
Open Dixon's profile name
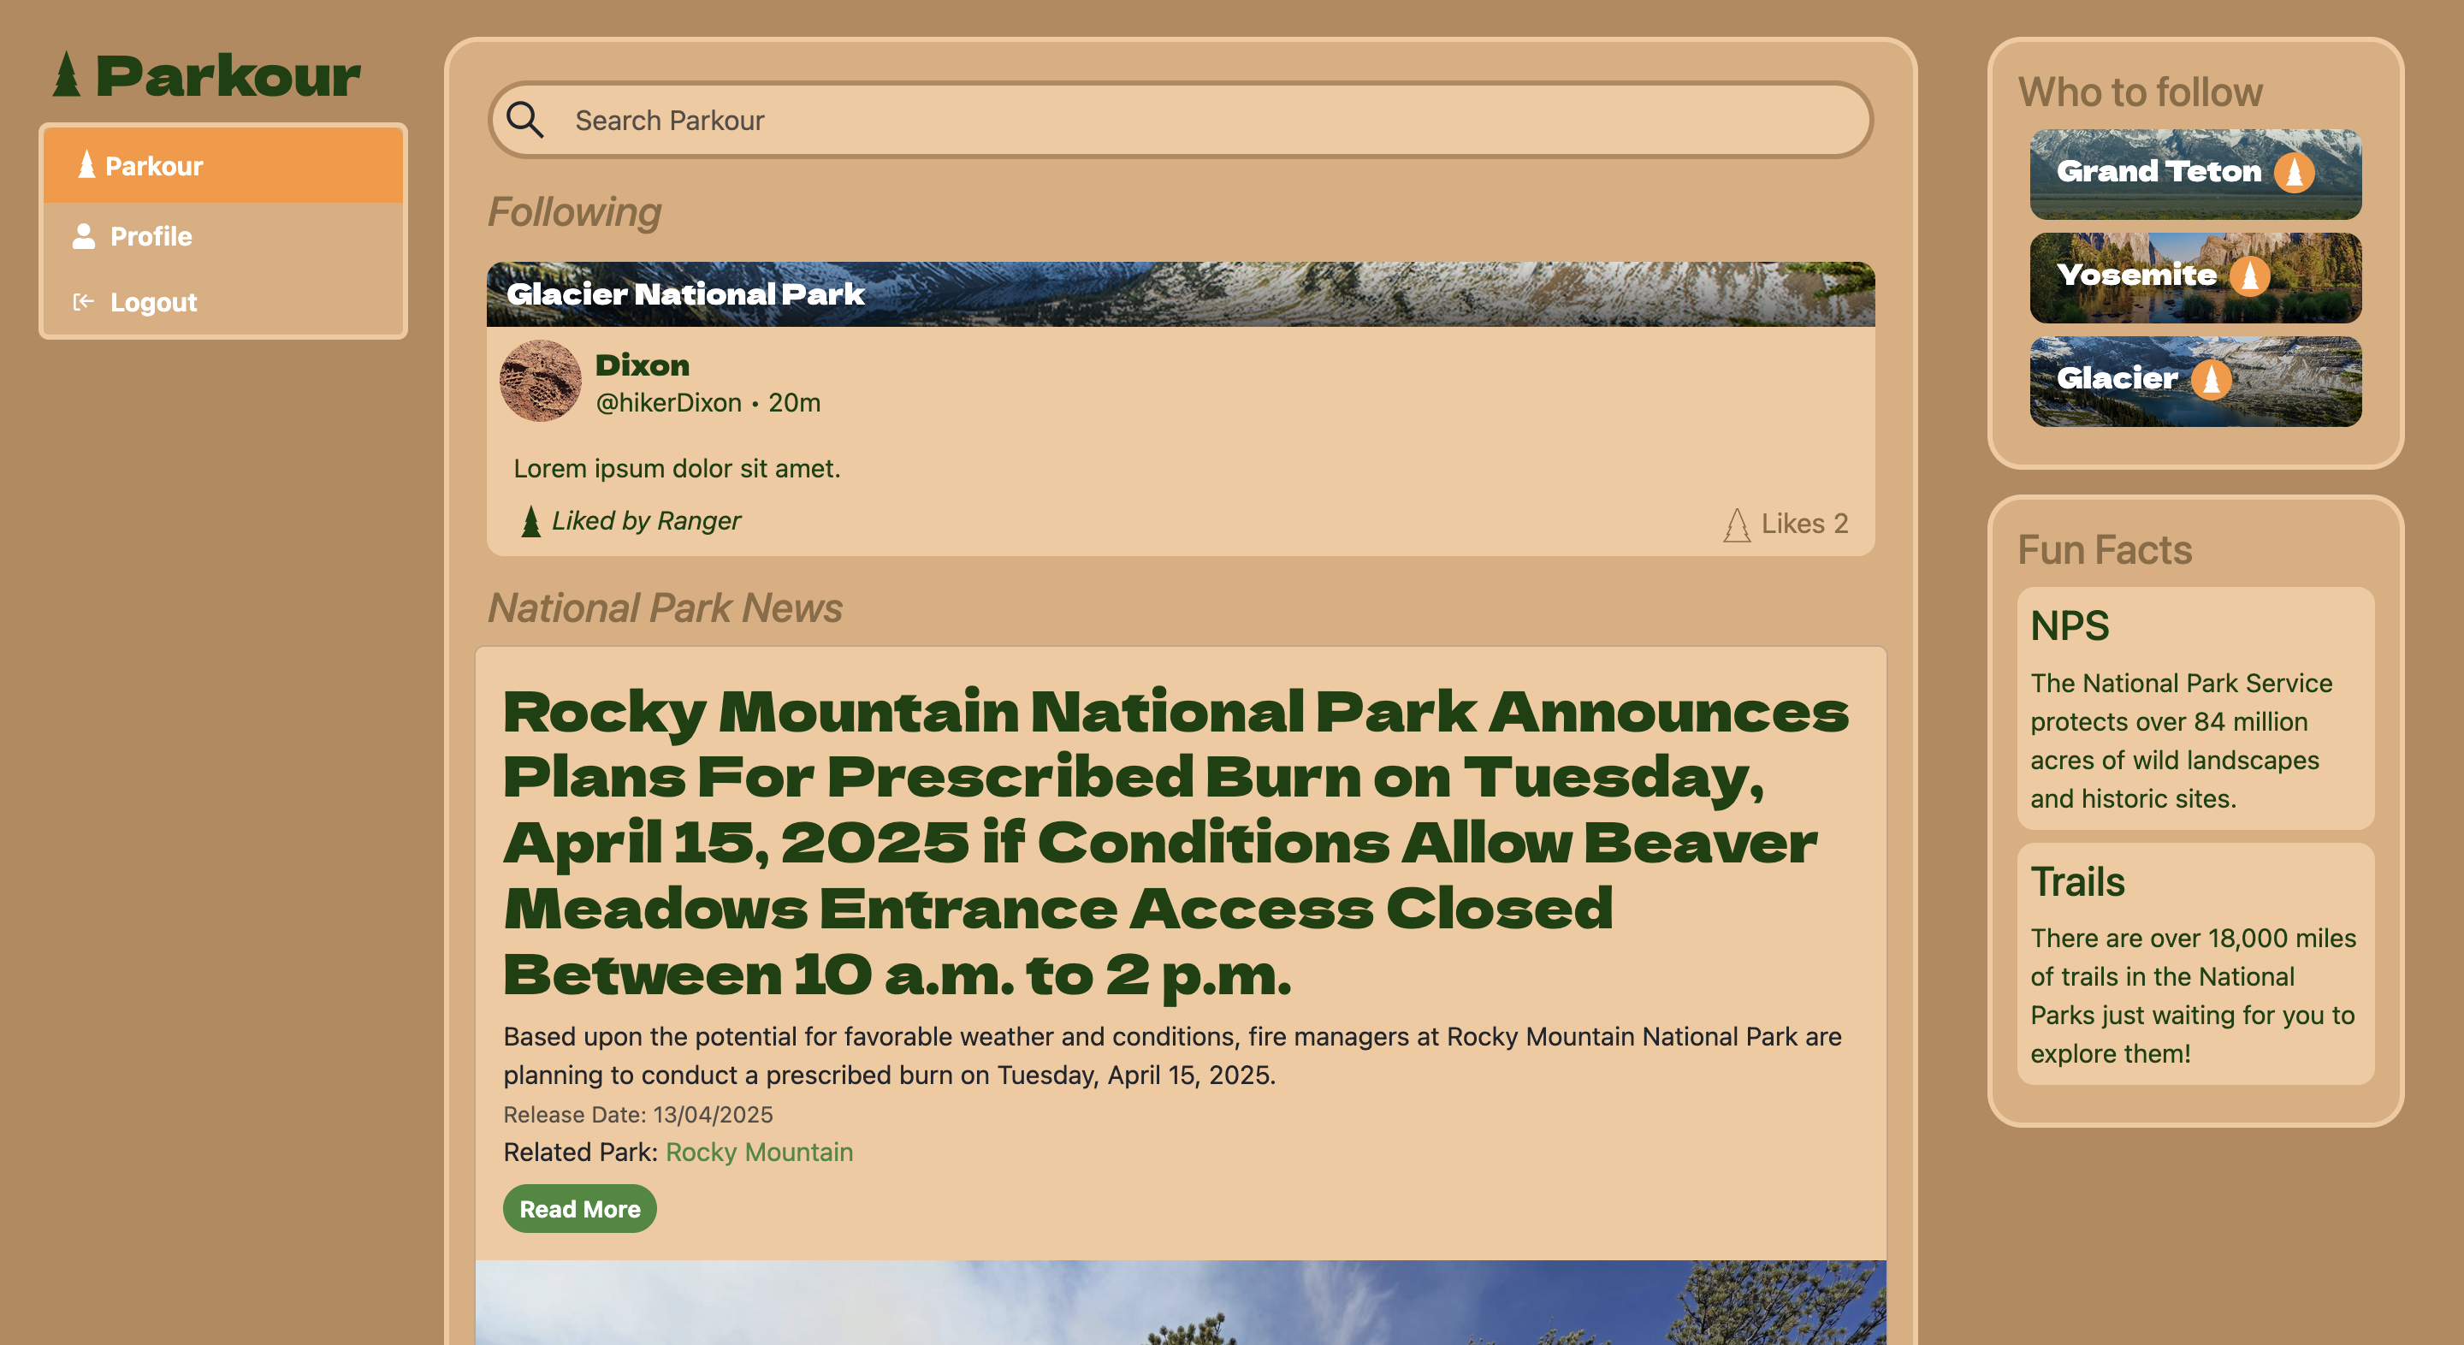642,364
